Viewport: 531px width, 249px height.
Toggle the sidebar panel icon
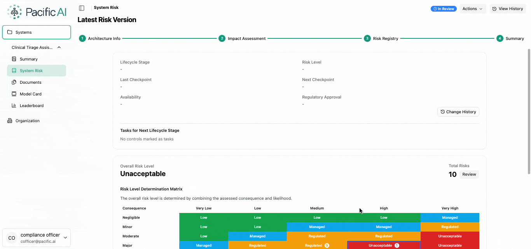coord(82,8)
